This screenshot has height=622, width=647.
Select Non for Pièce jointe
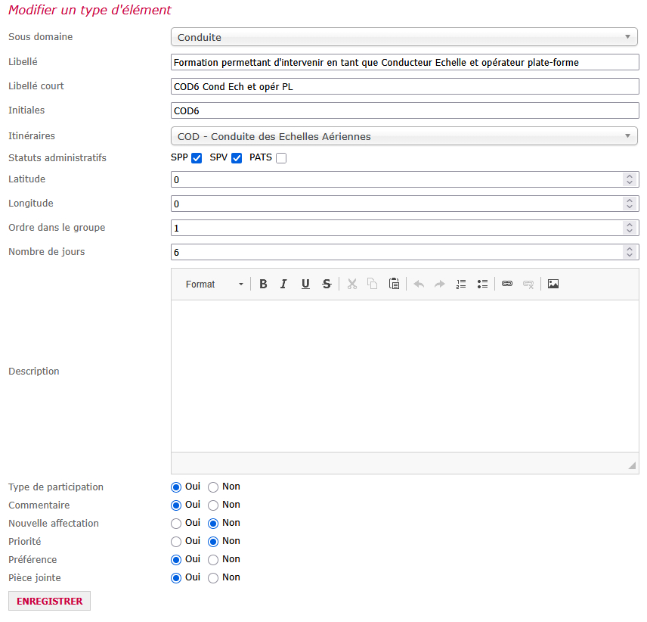(213, 578)
